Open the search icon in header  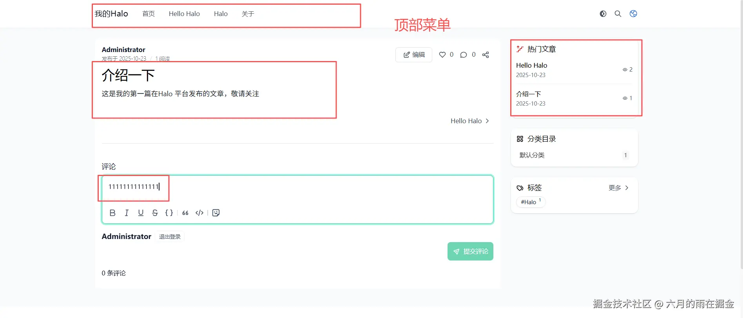pyautogui.click(x=618, y=14)
